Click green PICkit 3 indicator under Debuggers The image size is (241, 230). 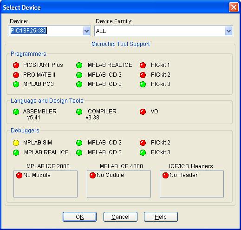143,152
